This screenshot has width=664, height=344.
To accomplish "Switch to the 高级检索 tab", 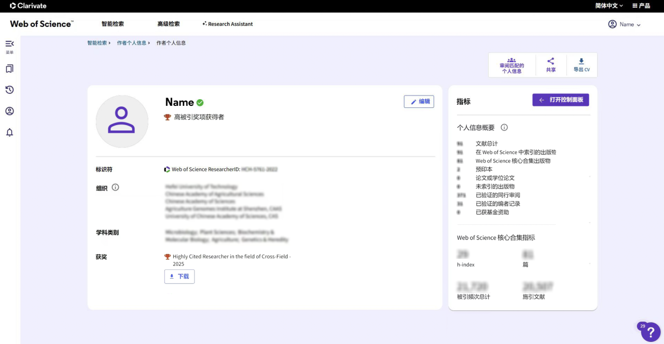I will (168, 24).
